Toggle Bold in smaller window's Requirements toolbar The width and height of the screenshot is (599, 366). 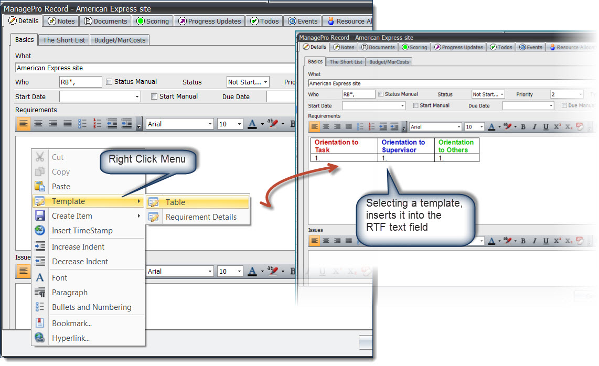point(523,127)
